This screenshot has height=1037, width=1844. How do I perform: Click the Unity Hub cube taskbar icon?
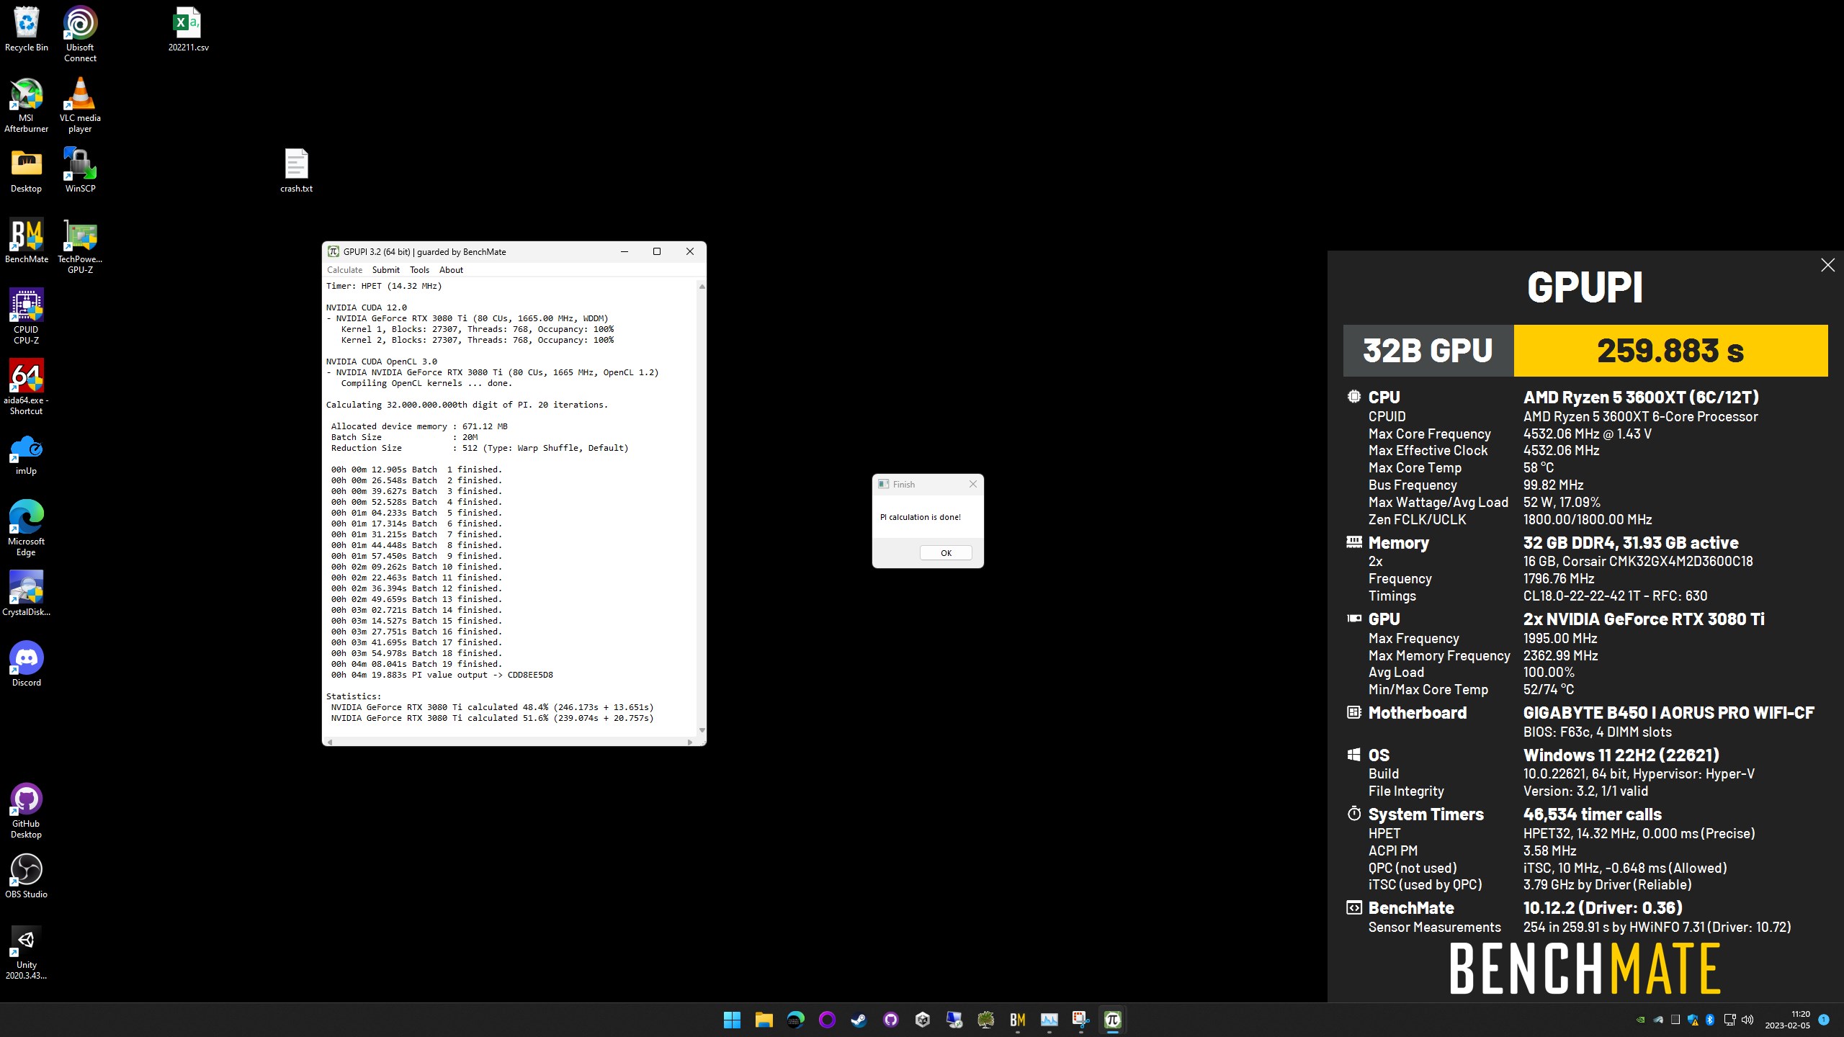pos(922,1020)
